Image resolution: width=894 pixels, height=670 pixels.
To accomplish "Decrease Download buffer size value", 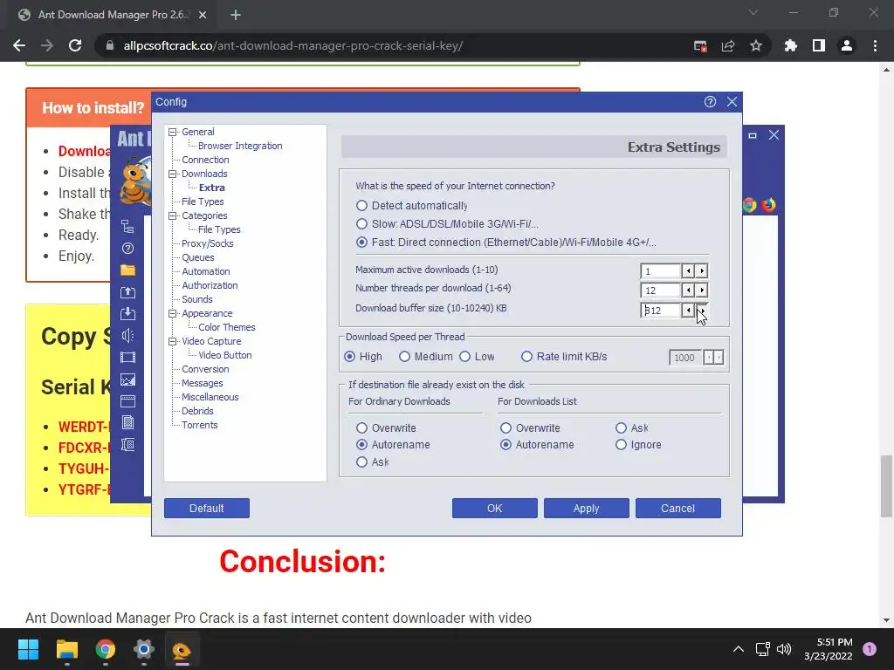I will click(x=688, y=311).
